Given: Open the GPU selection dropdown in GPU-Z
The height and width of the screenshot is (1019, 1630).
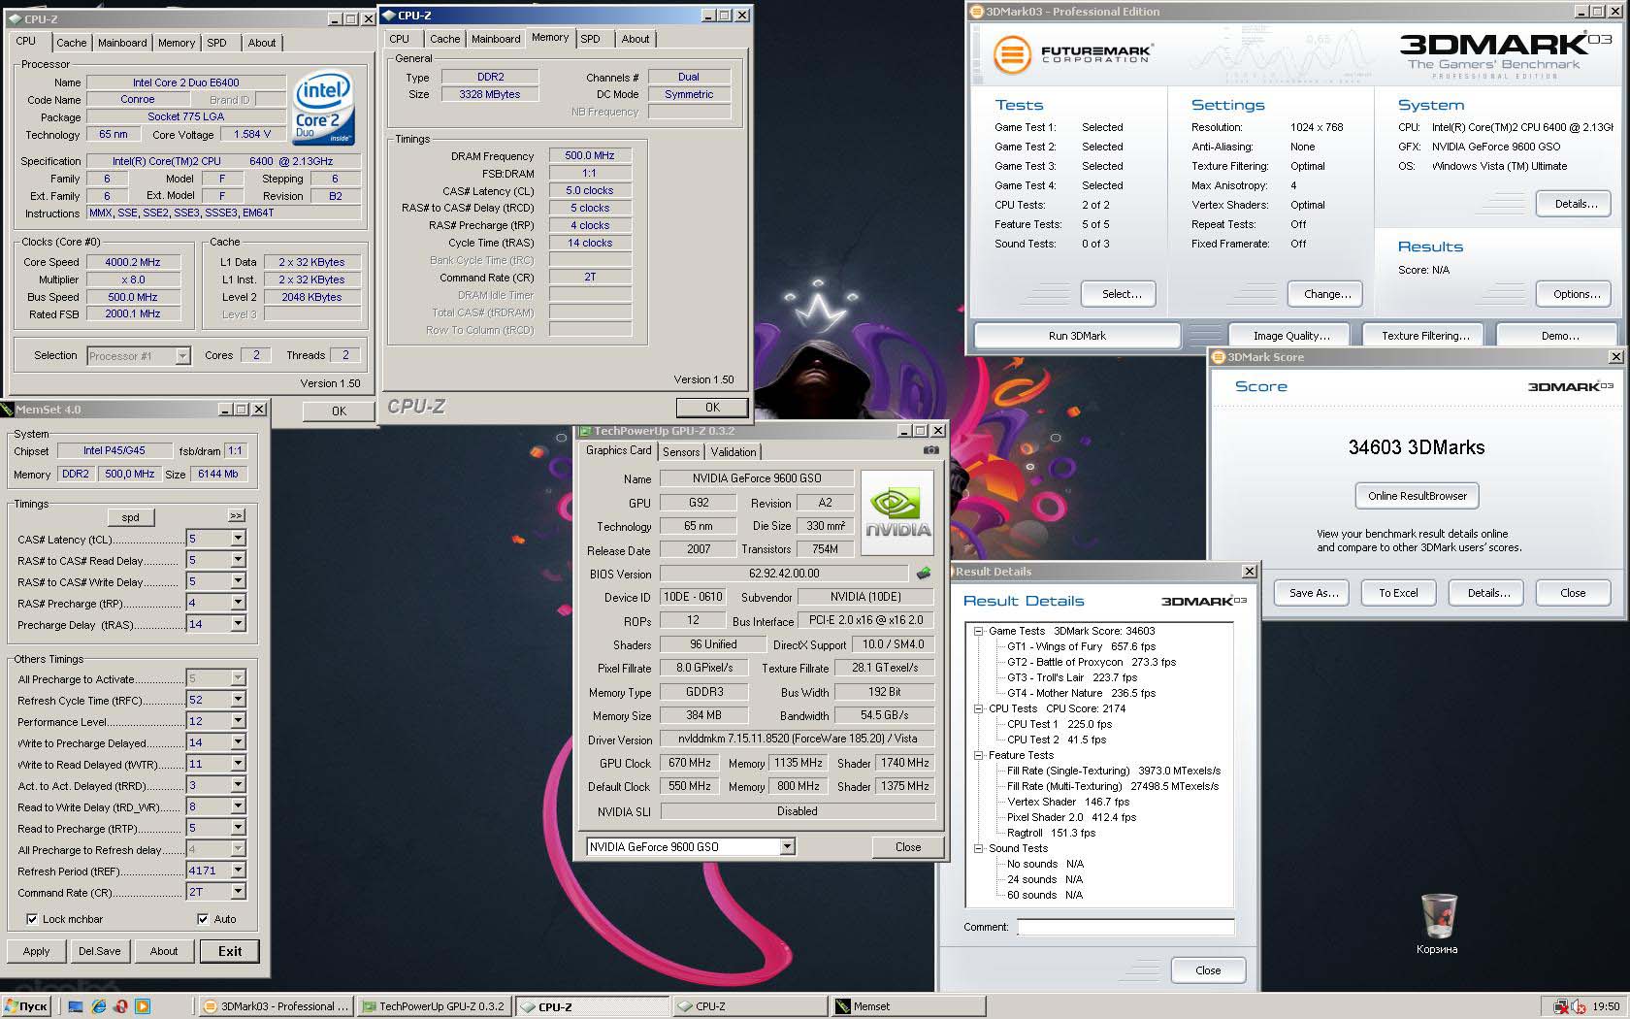Looking at the screenshot, I should pos(787,847).
